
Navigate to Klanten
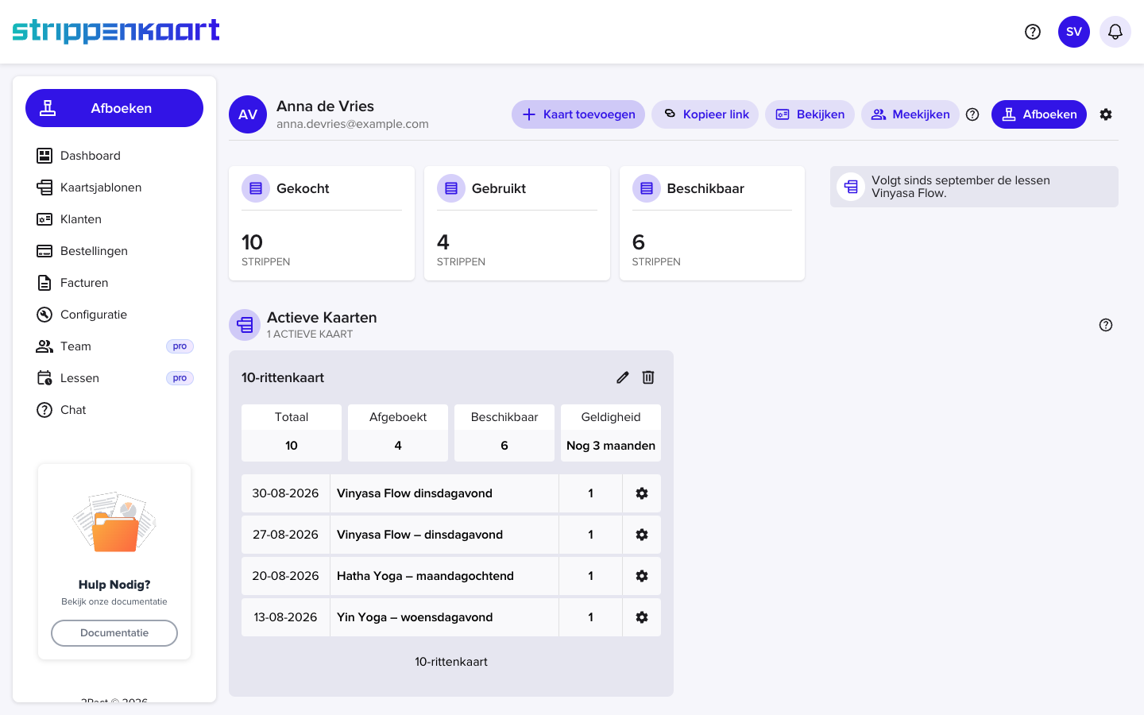[x=114, y=219]
